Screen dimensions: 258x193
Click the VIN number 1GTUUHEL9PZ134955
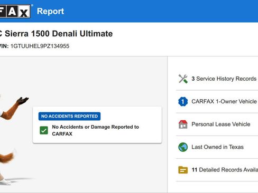(40, 46)
